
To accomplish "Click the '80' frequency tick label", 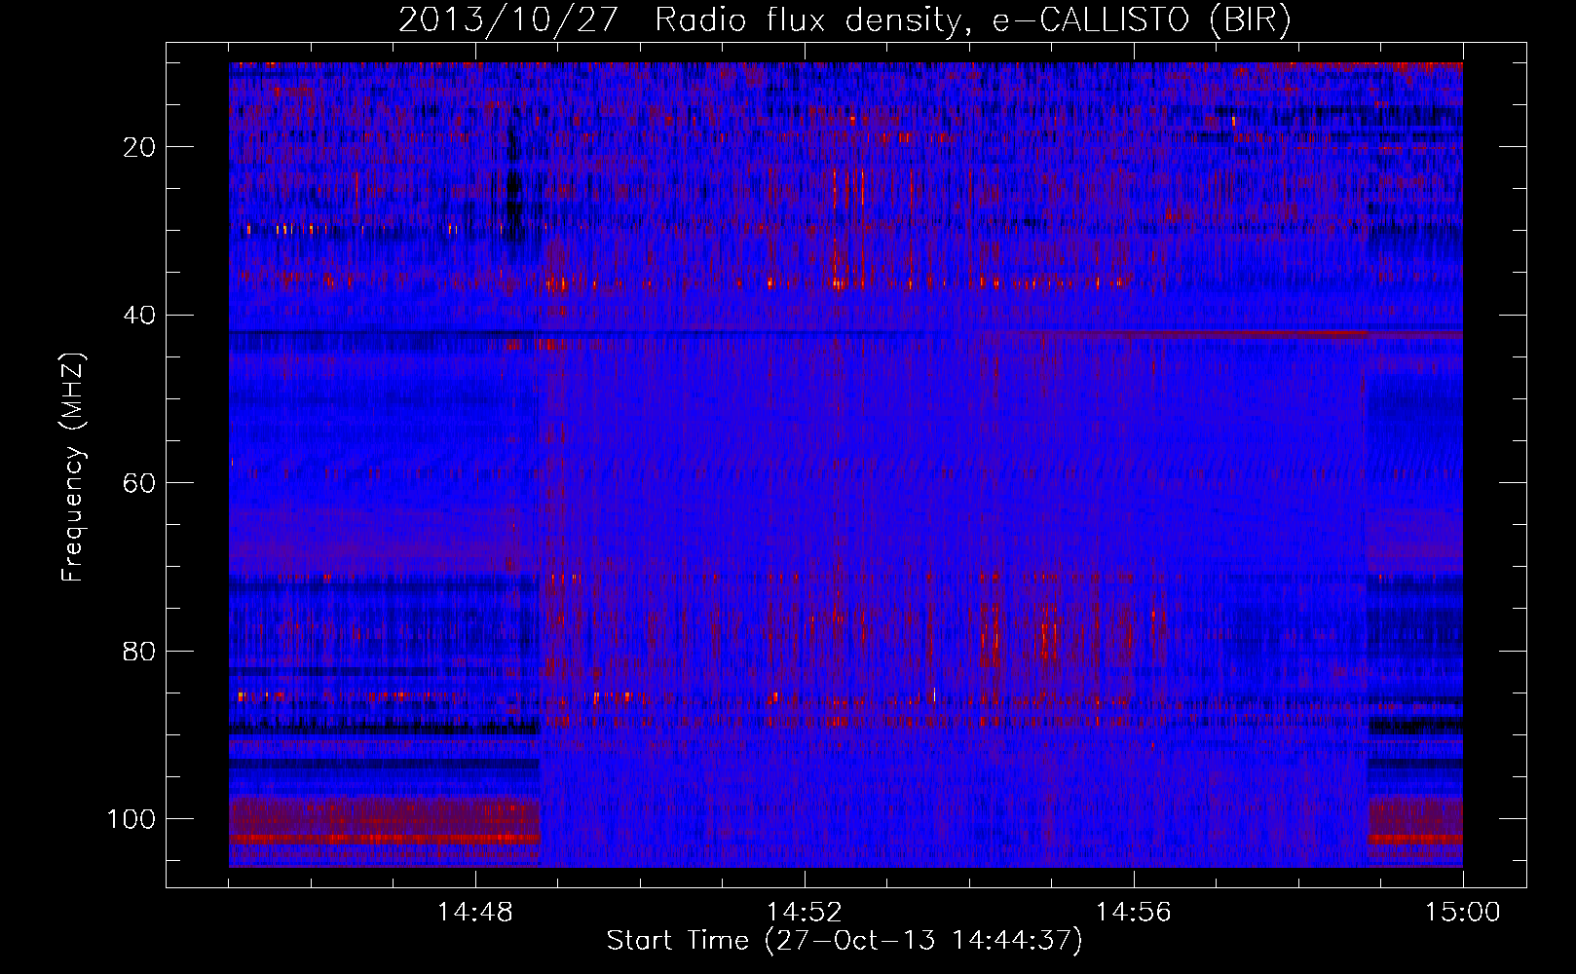I will (140, 651).
